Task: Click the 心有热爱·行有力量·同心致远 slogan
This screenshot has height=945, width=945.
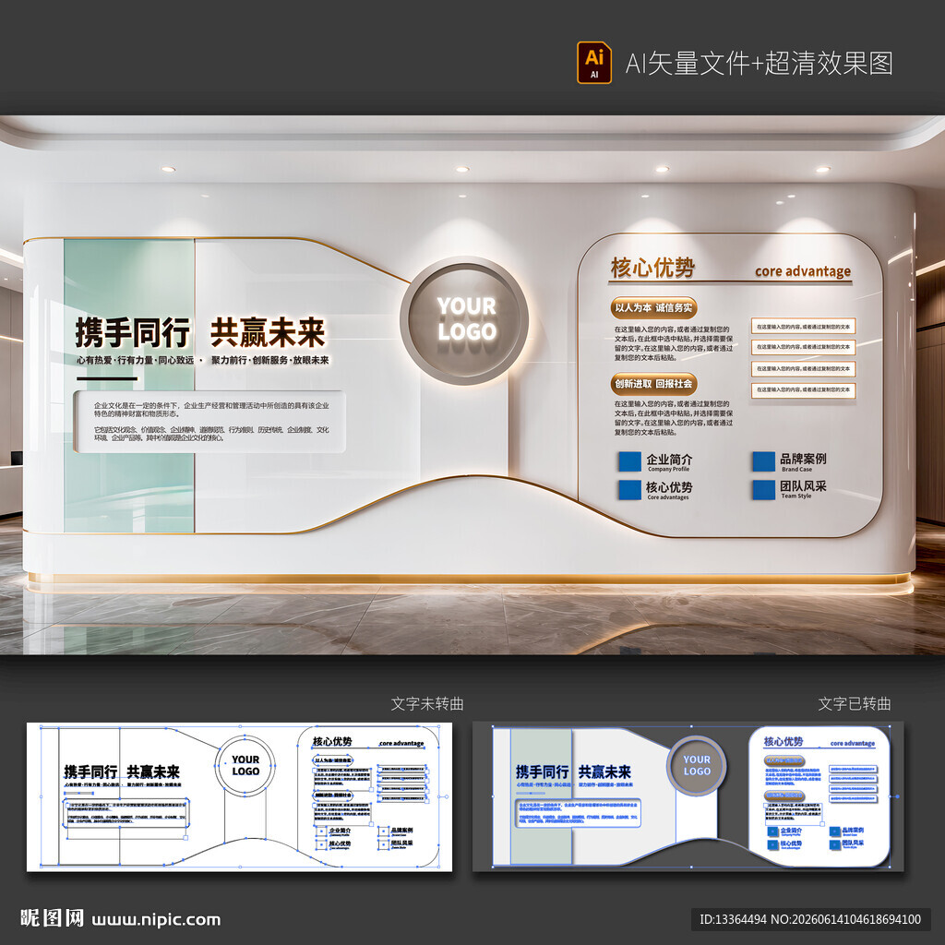Action: [x=136, y=361]
